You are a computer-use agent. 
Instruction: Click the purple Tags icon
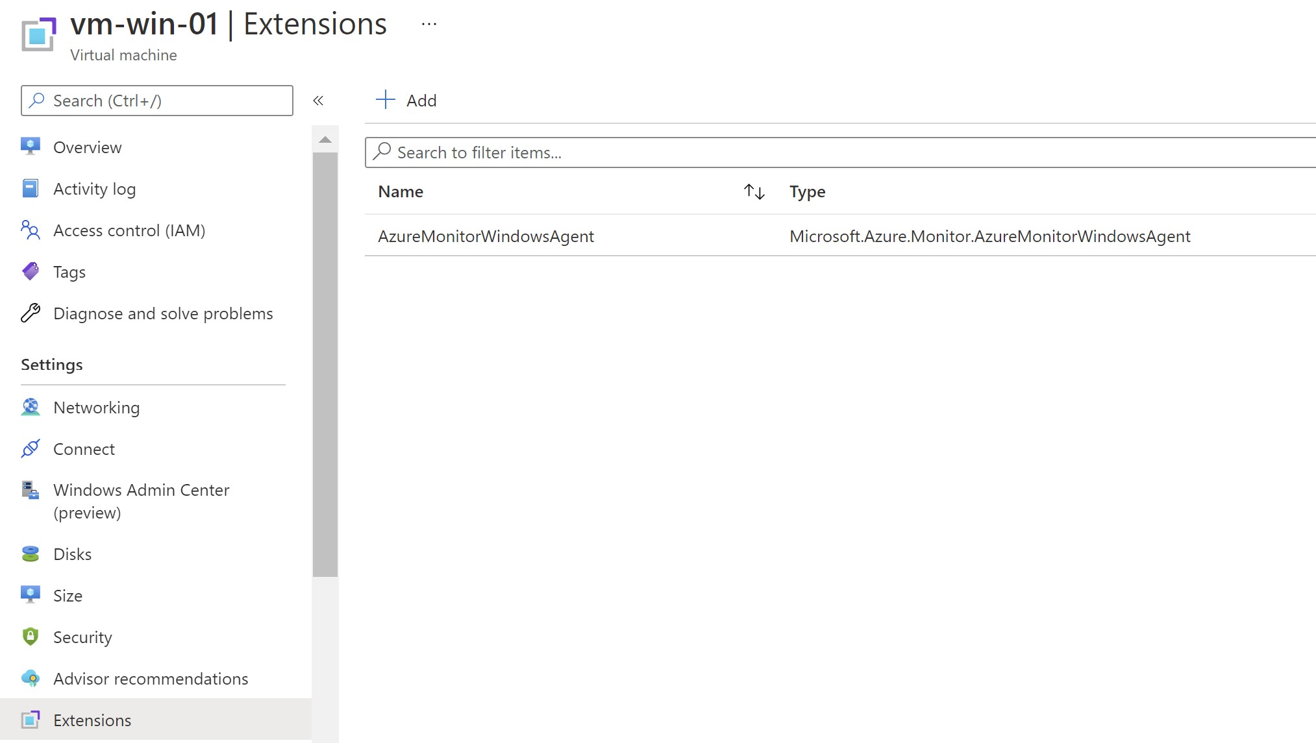point(31,271)
